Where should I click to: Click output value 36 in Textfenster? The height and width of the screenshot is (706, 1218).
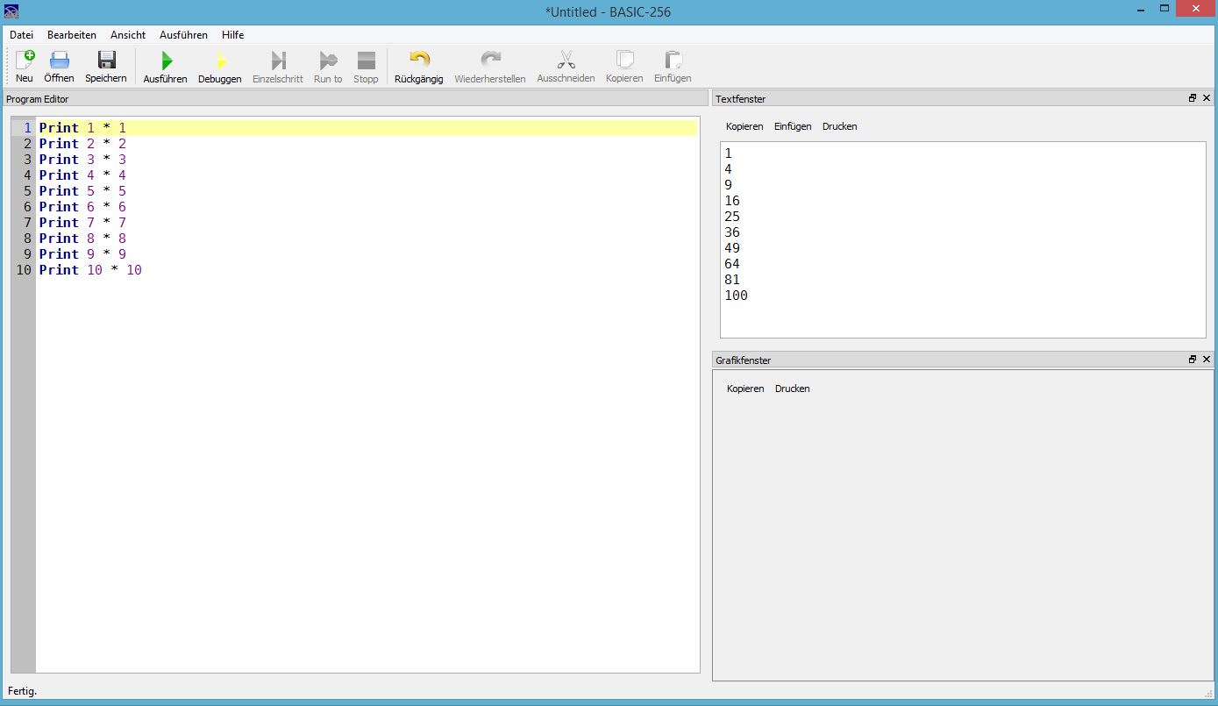pyautogui.click(x=732, y=232)
